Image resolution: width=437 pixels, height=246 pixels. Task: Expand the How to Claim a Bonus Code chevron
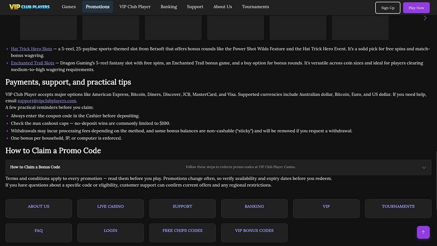click(424, 168)
